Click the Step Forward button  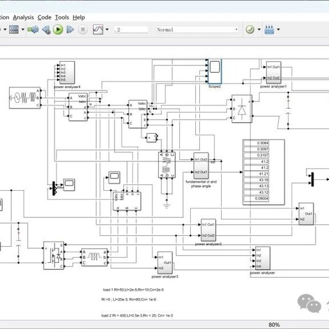click(70, 30)
